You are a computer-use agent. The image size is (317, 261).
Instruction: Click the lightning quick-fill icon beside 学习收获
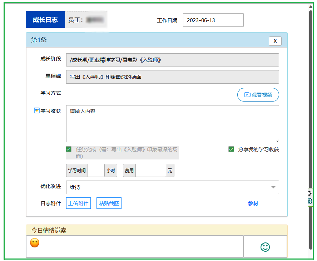pos(36,111)
